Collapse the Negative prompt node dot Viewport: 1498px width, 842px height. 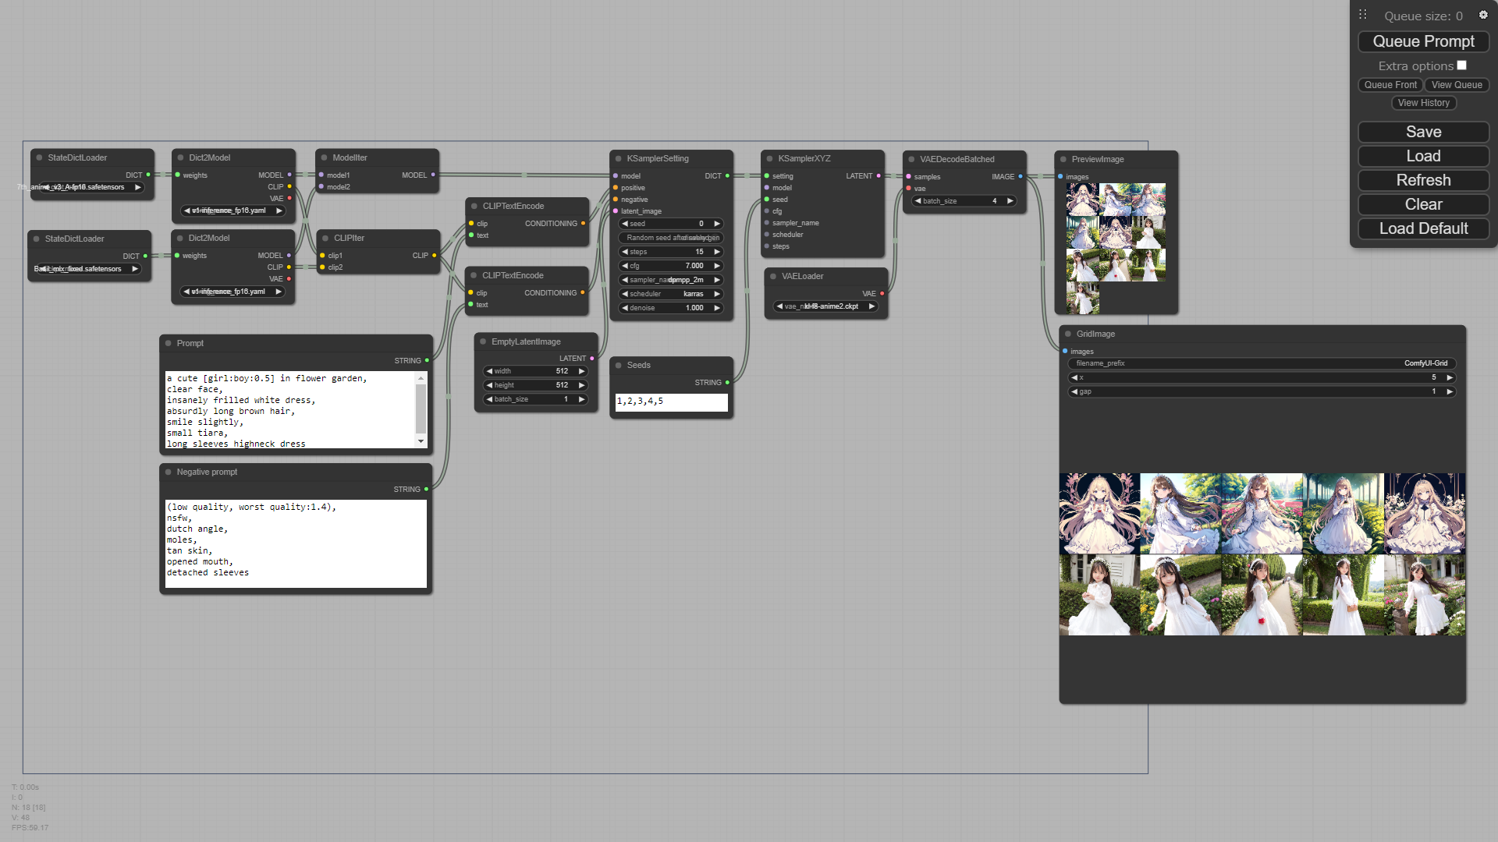pyautogui.click(x=168, y=472)
